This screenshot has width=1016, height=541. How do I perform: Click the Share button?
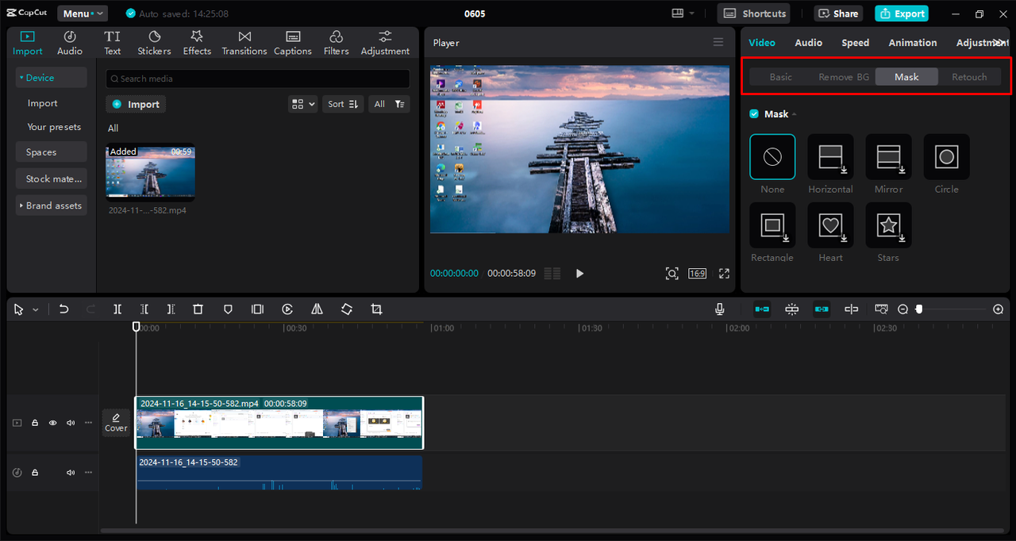pos(838,13)
